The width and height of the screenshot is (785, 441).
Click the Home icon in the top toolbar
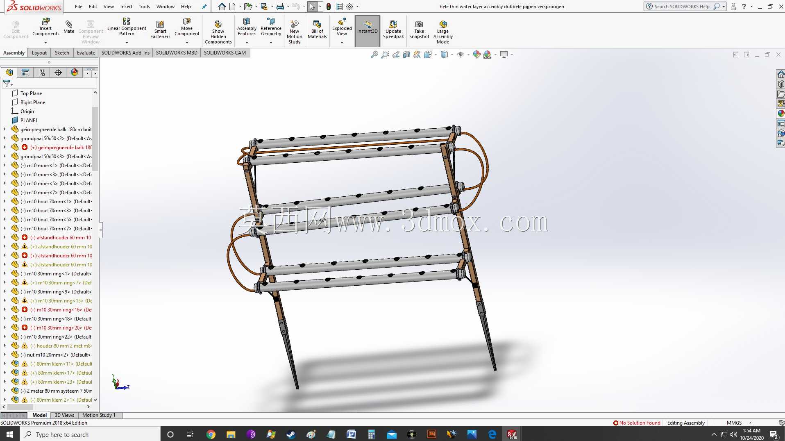[222, 7]
